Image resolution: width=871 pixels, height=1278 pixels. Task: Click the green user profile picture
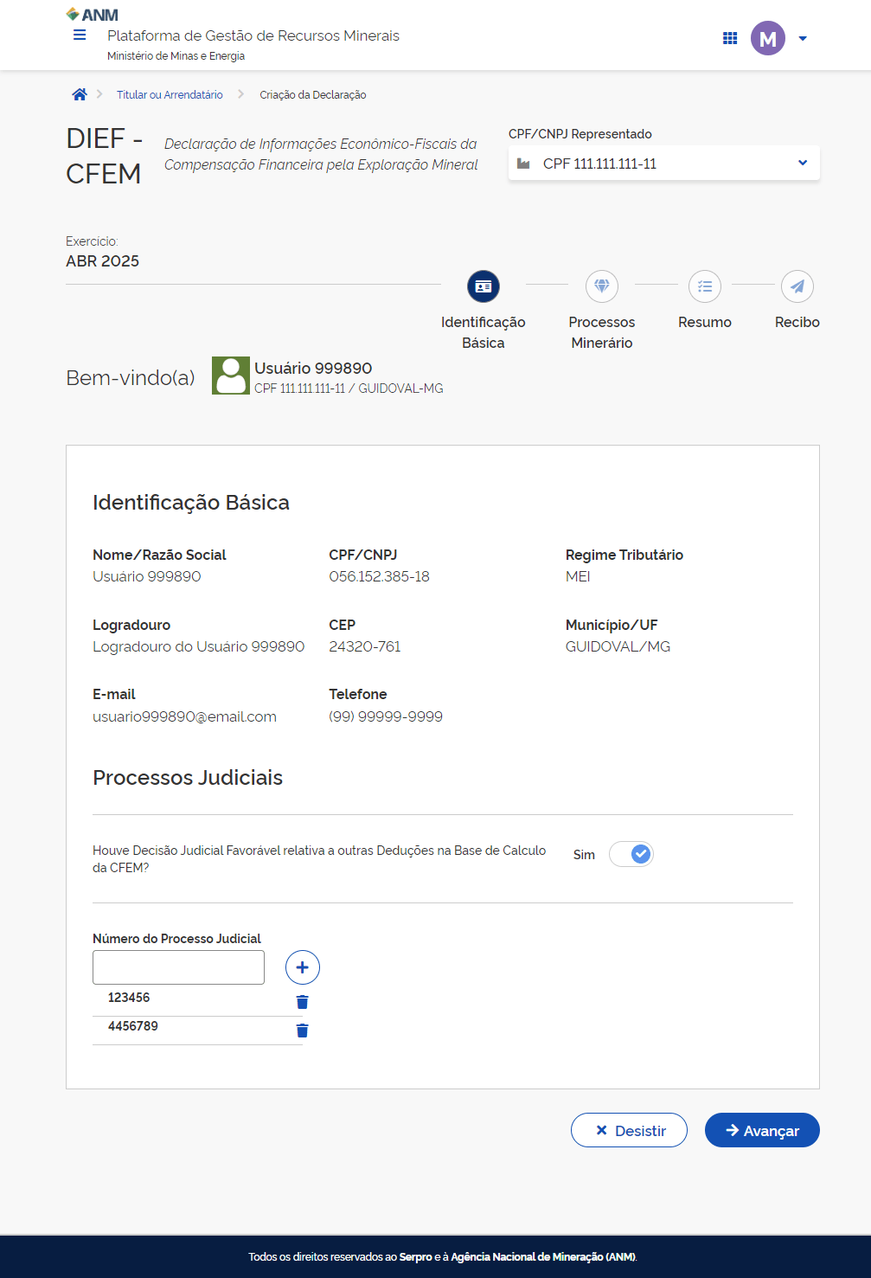(231, 376)
